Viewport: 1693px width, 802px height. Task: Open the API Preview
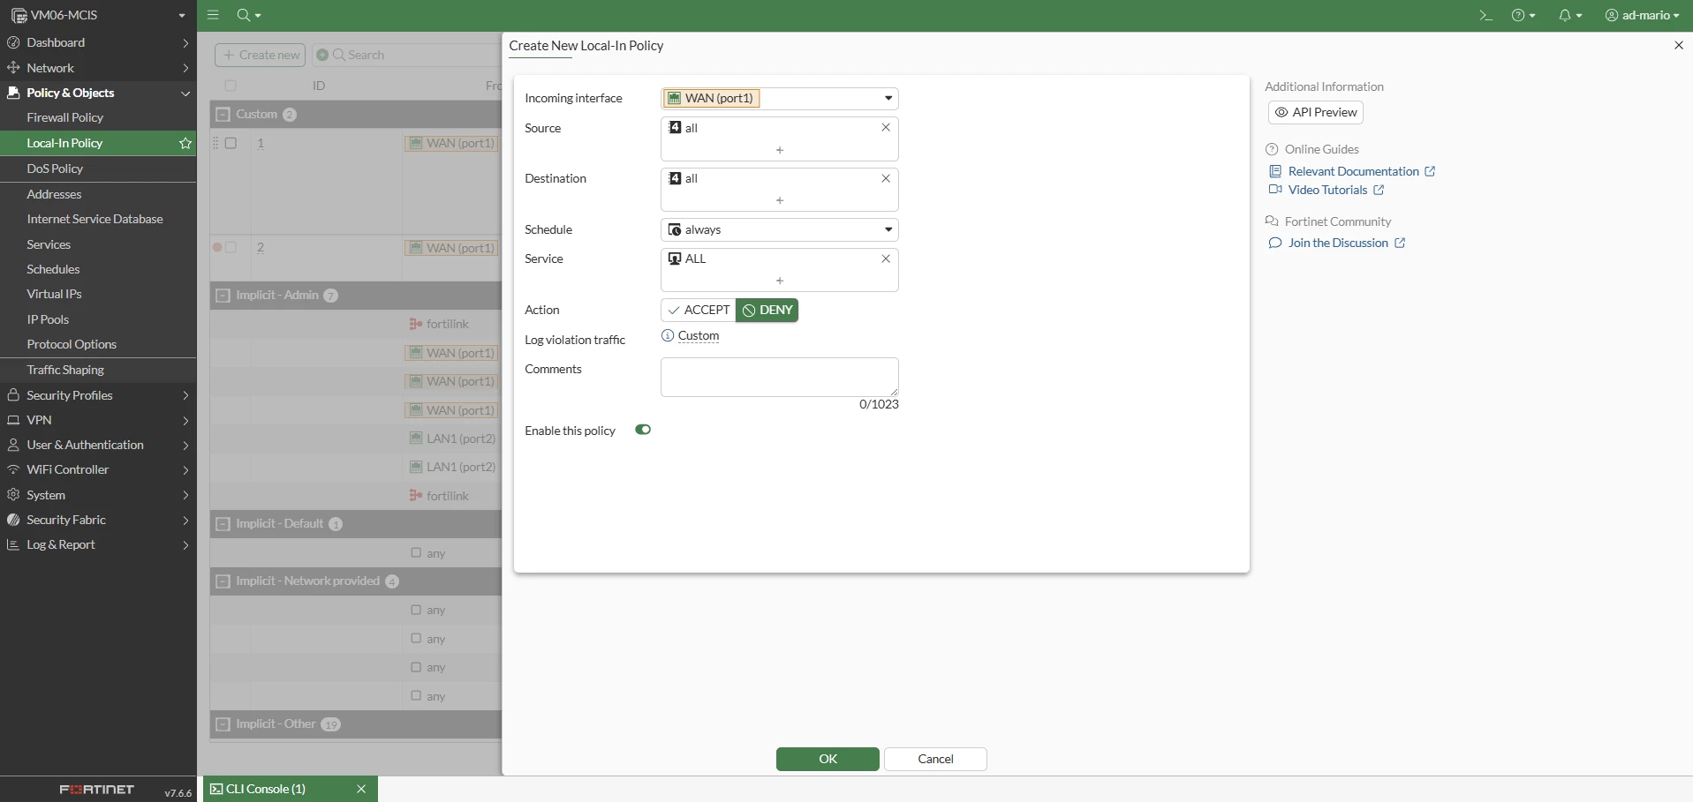[1316, 112]
